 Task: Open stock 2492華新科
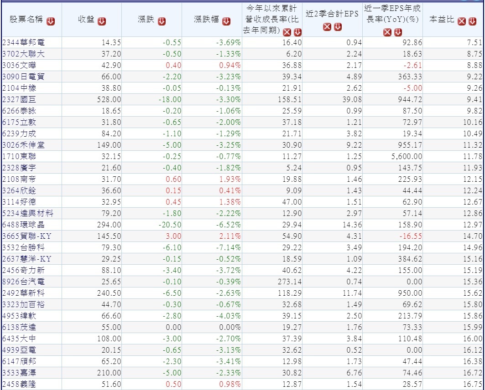[24, 293]
